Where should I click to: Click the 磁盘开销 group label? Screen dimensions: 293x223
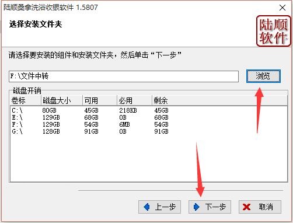point(27,90)
